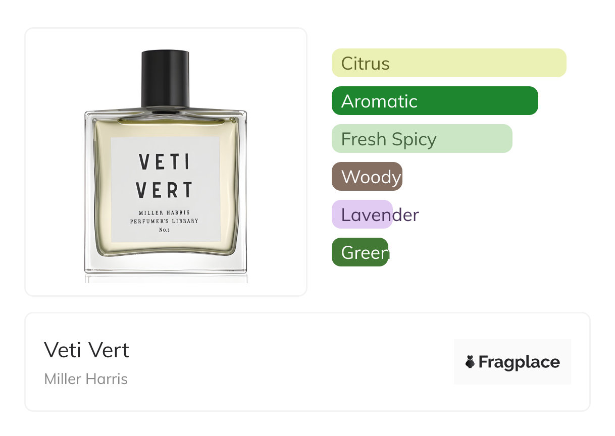Click the No.3 marking on the bottle label
This screenshot has height=436, width=615.
[x=164, y=230]
